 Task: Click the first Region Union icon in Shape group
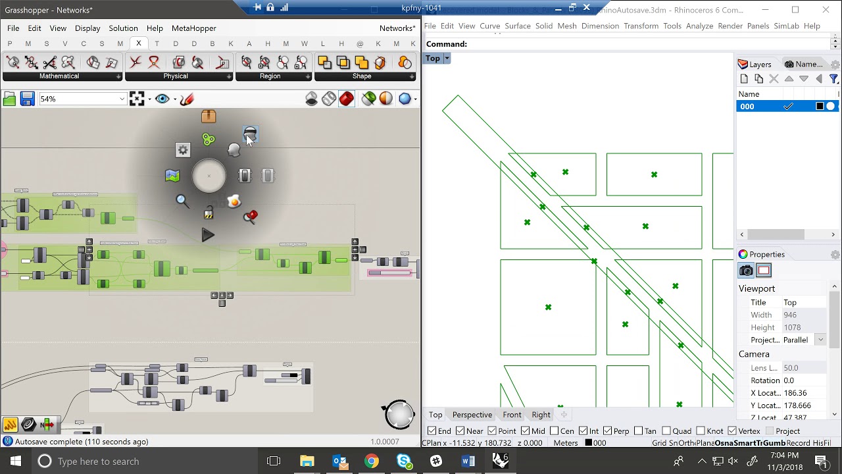tap(324, 63)
